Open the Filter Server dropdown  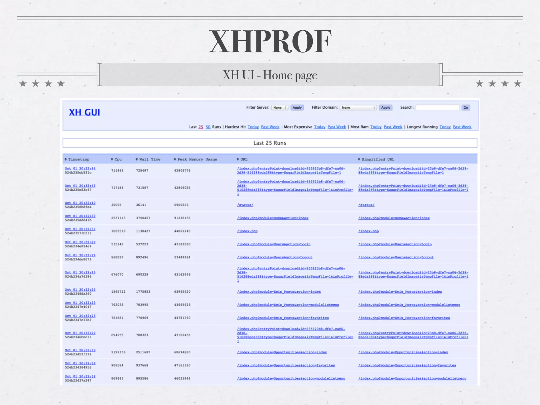point(279,108)
